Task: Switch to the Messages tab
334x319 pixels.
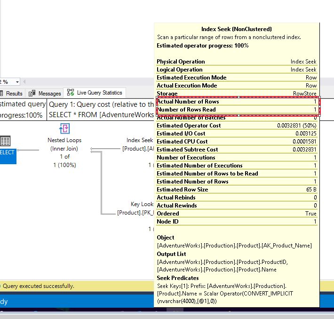Action: (45, 93)
